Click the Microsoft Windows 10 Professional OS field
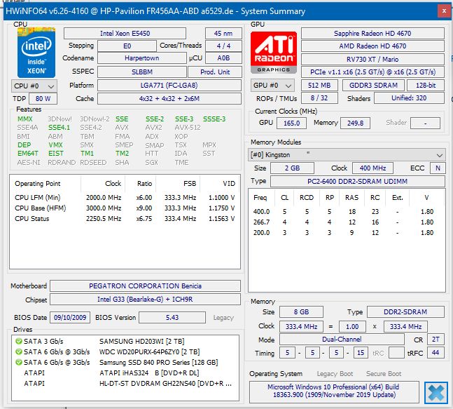The width and height of the screenshot is (453, 409). point(334,391)
